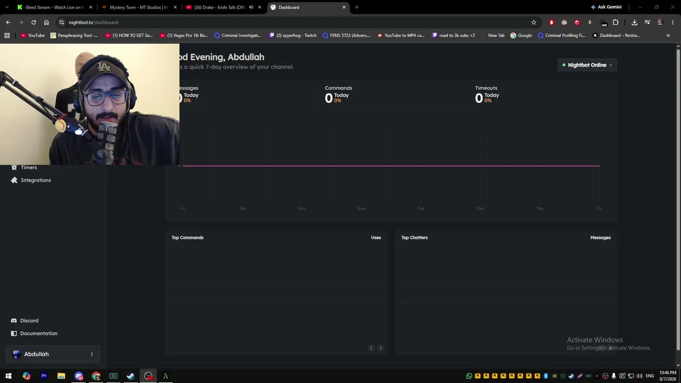Image resolution: width=681 pixels, height=383 pixels.
Task: Go to the browser home page
Action: (46, 22)
